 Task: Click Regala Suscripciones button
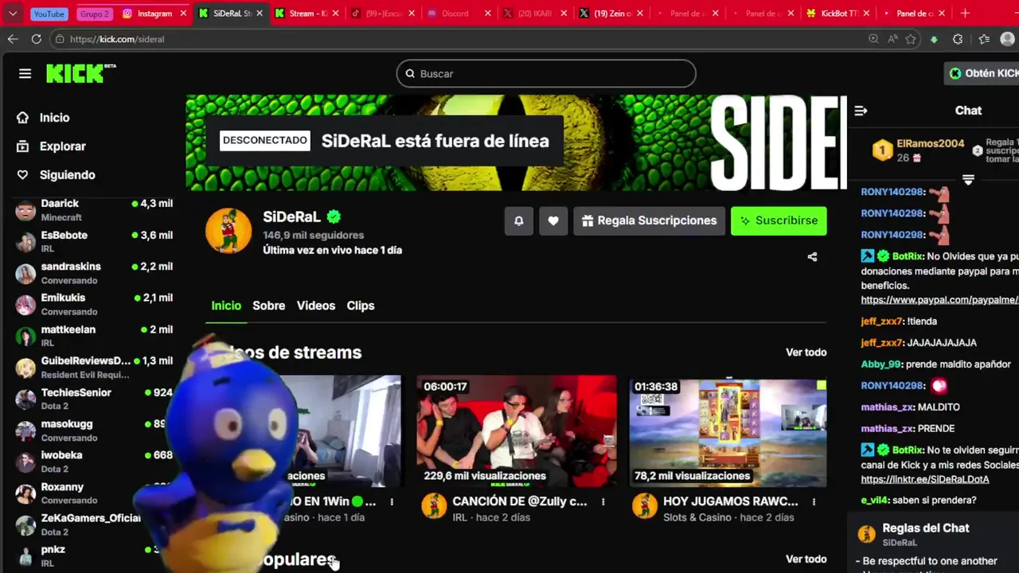click(x=649, y=220)
